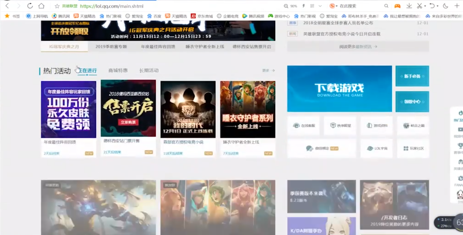The width and height of the screenshot is (463, 235).
Task: Click the plus icon in the toolbar
Action: pyautogui.click(x=457, y=6)
